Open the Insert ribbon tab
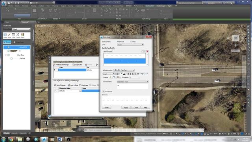The height and width of the screenshot is (142, 252). coord(17,6)
